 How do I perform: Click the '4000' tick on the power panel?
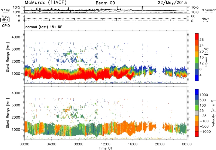(x=16, y=37)
